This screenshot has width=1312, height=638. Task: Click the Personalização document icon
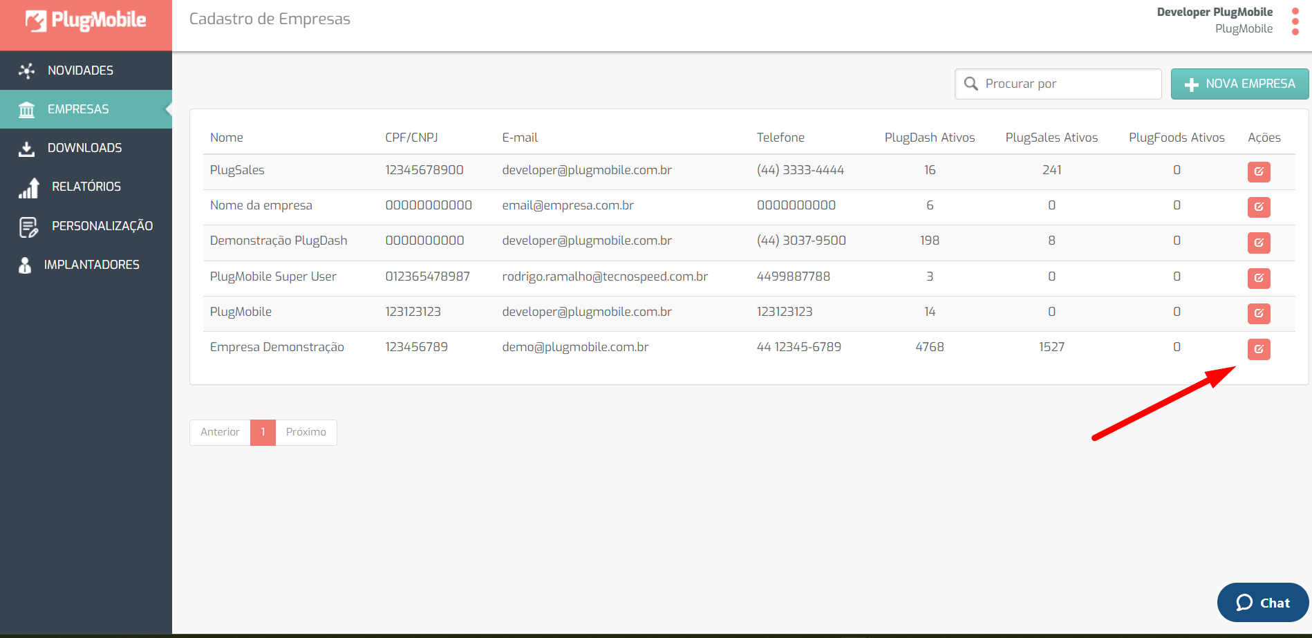pos(28,227)
